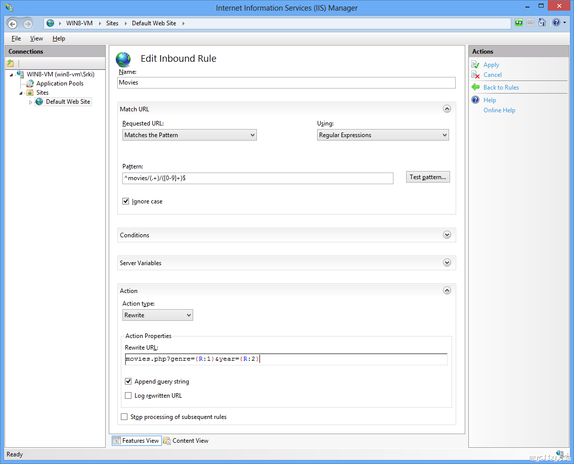Switch to Features View tab
The height and width of the screenshot is (464, 574).
(137, 441)
